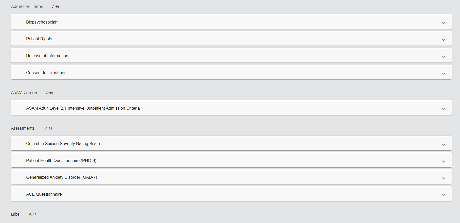
Task: Open the Columbia Suicide Severity Rating Scale title
Action: point(63,144)
